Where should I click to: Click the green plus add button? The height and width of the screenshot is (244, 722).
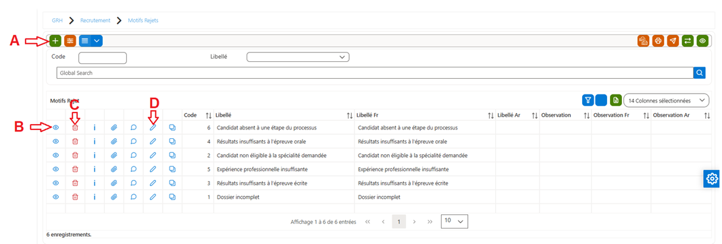55,41
